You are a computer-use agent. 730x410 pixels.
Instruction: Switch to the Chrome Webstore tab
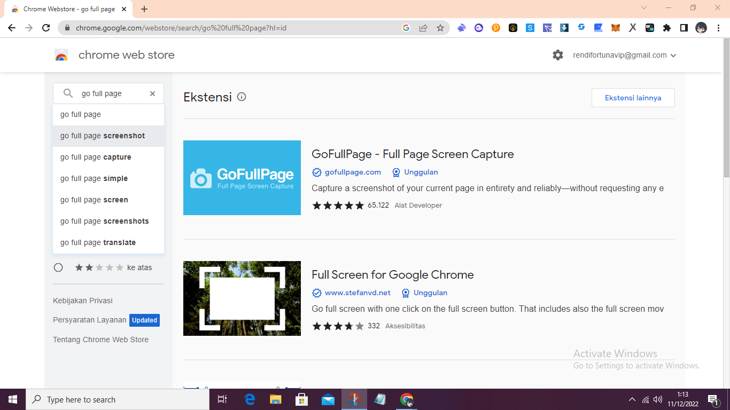pos(68,9)
